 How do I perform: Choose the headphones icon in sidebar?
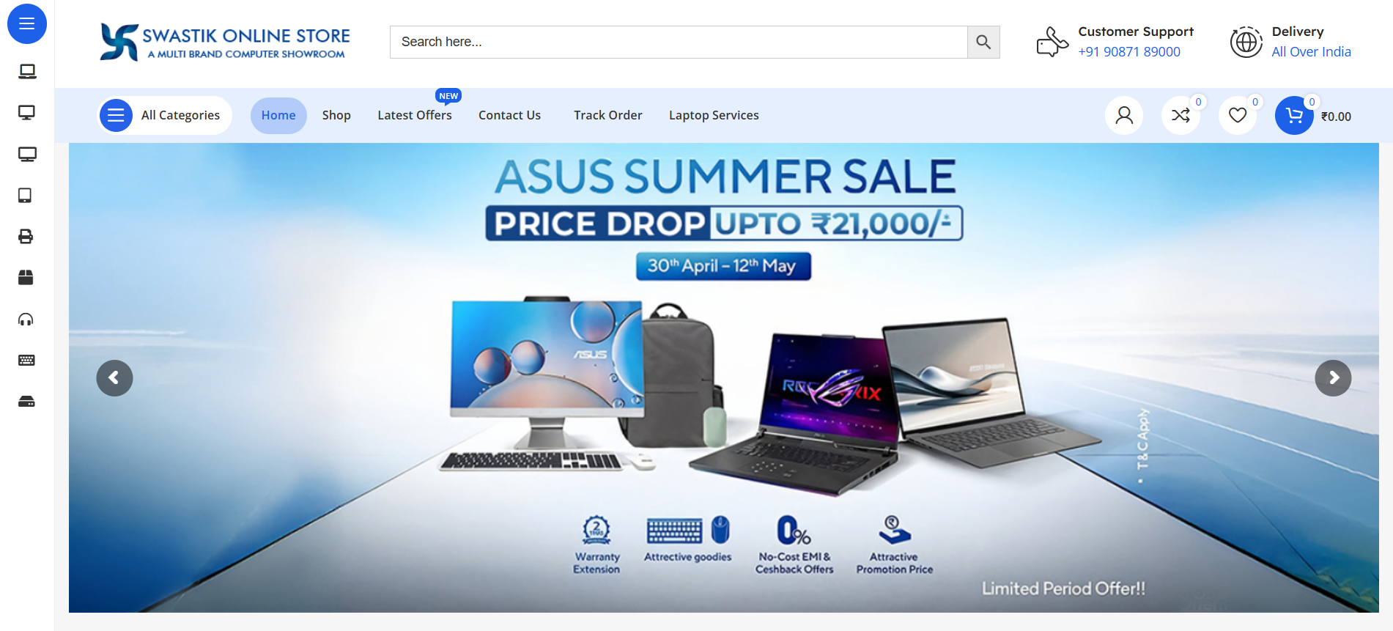(x=26, y=319)
